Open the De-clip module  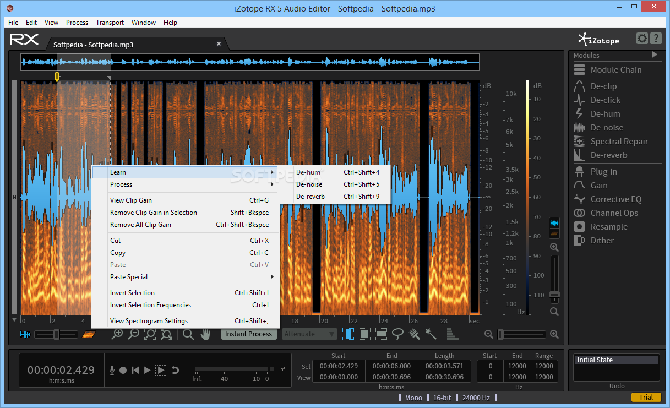595,86
